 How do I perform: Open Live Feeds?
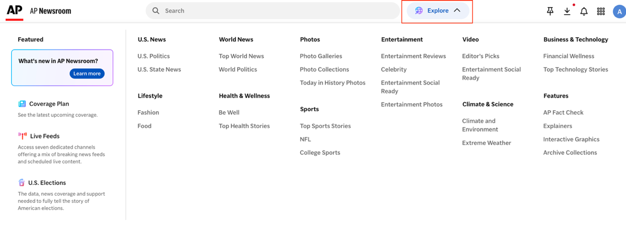pos(45,136)
